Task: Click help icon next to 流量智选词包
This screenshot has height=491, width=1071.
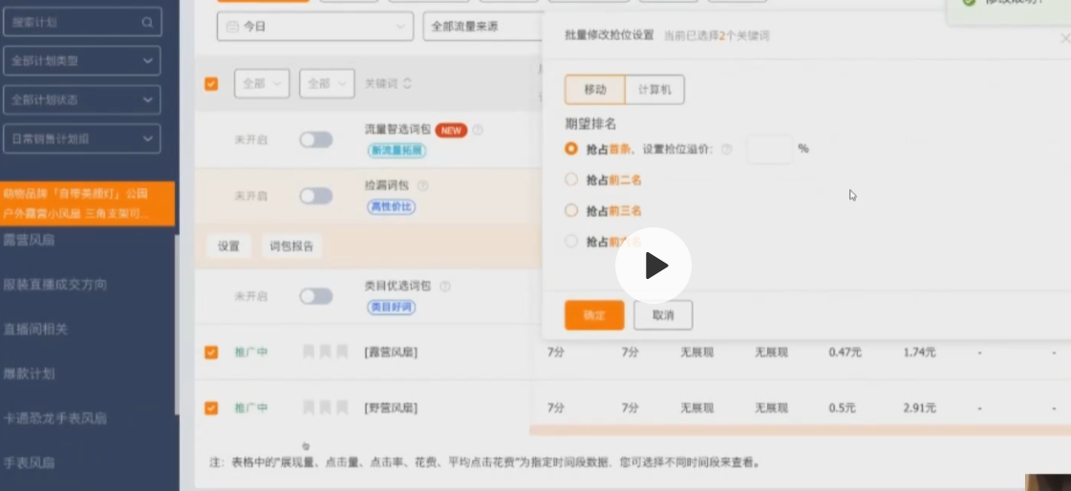Action: click(x=478, y=130)
